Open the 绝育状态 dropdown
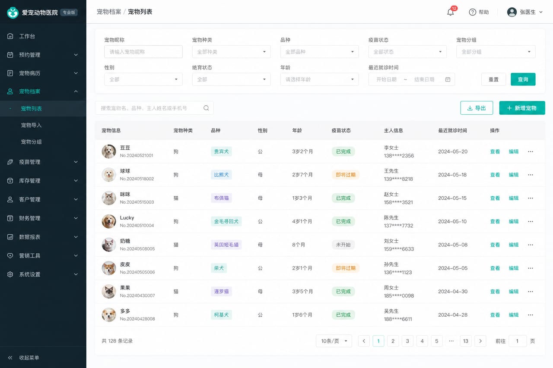This screenshot has height=368, width=553. click(x=232, y=79)
